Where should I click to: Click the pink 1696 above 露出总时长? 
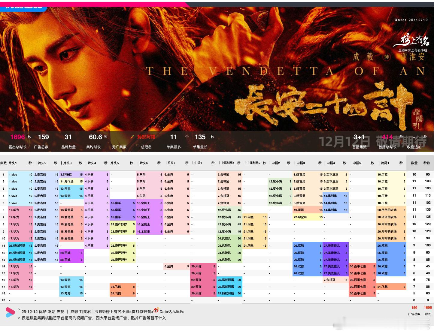17,137
